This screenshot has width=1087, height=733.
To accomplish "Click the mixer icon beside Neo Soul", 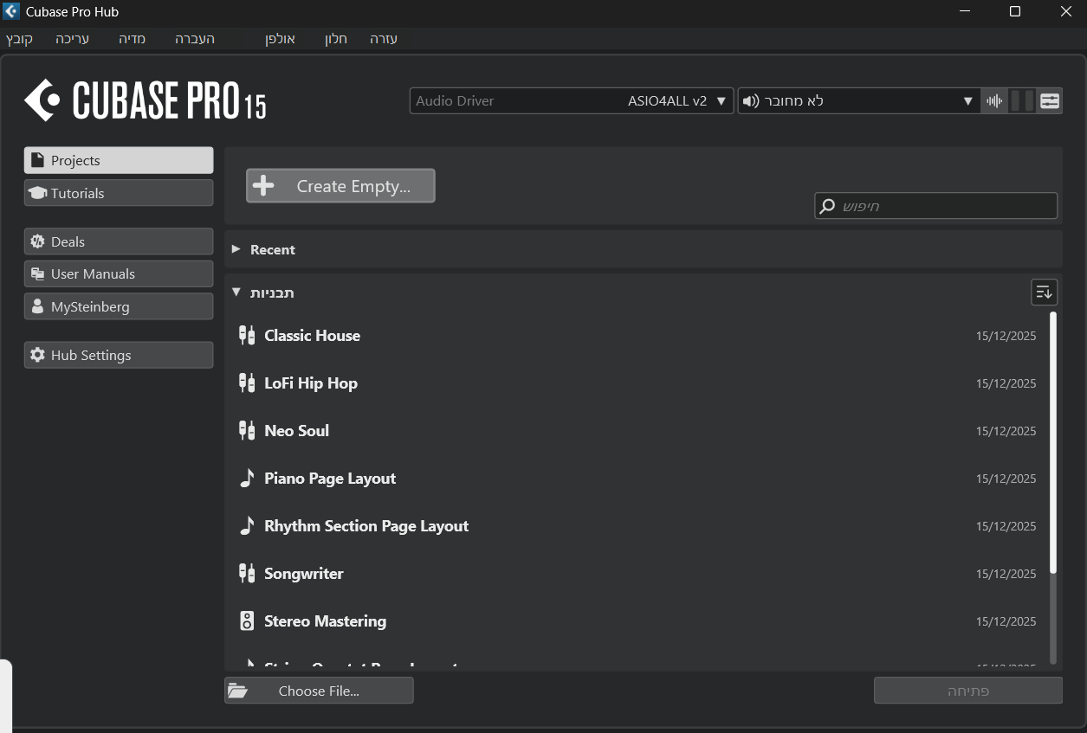I will [247, 431].
